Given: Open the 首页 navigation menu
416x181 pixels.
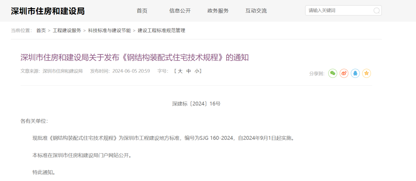Looking at the screenshot, I should click(142, 11).
